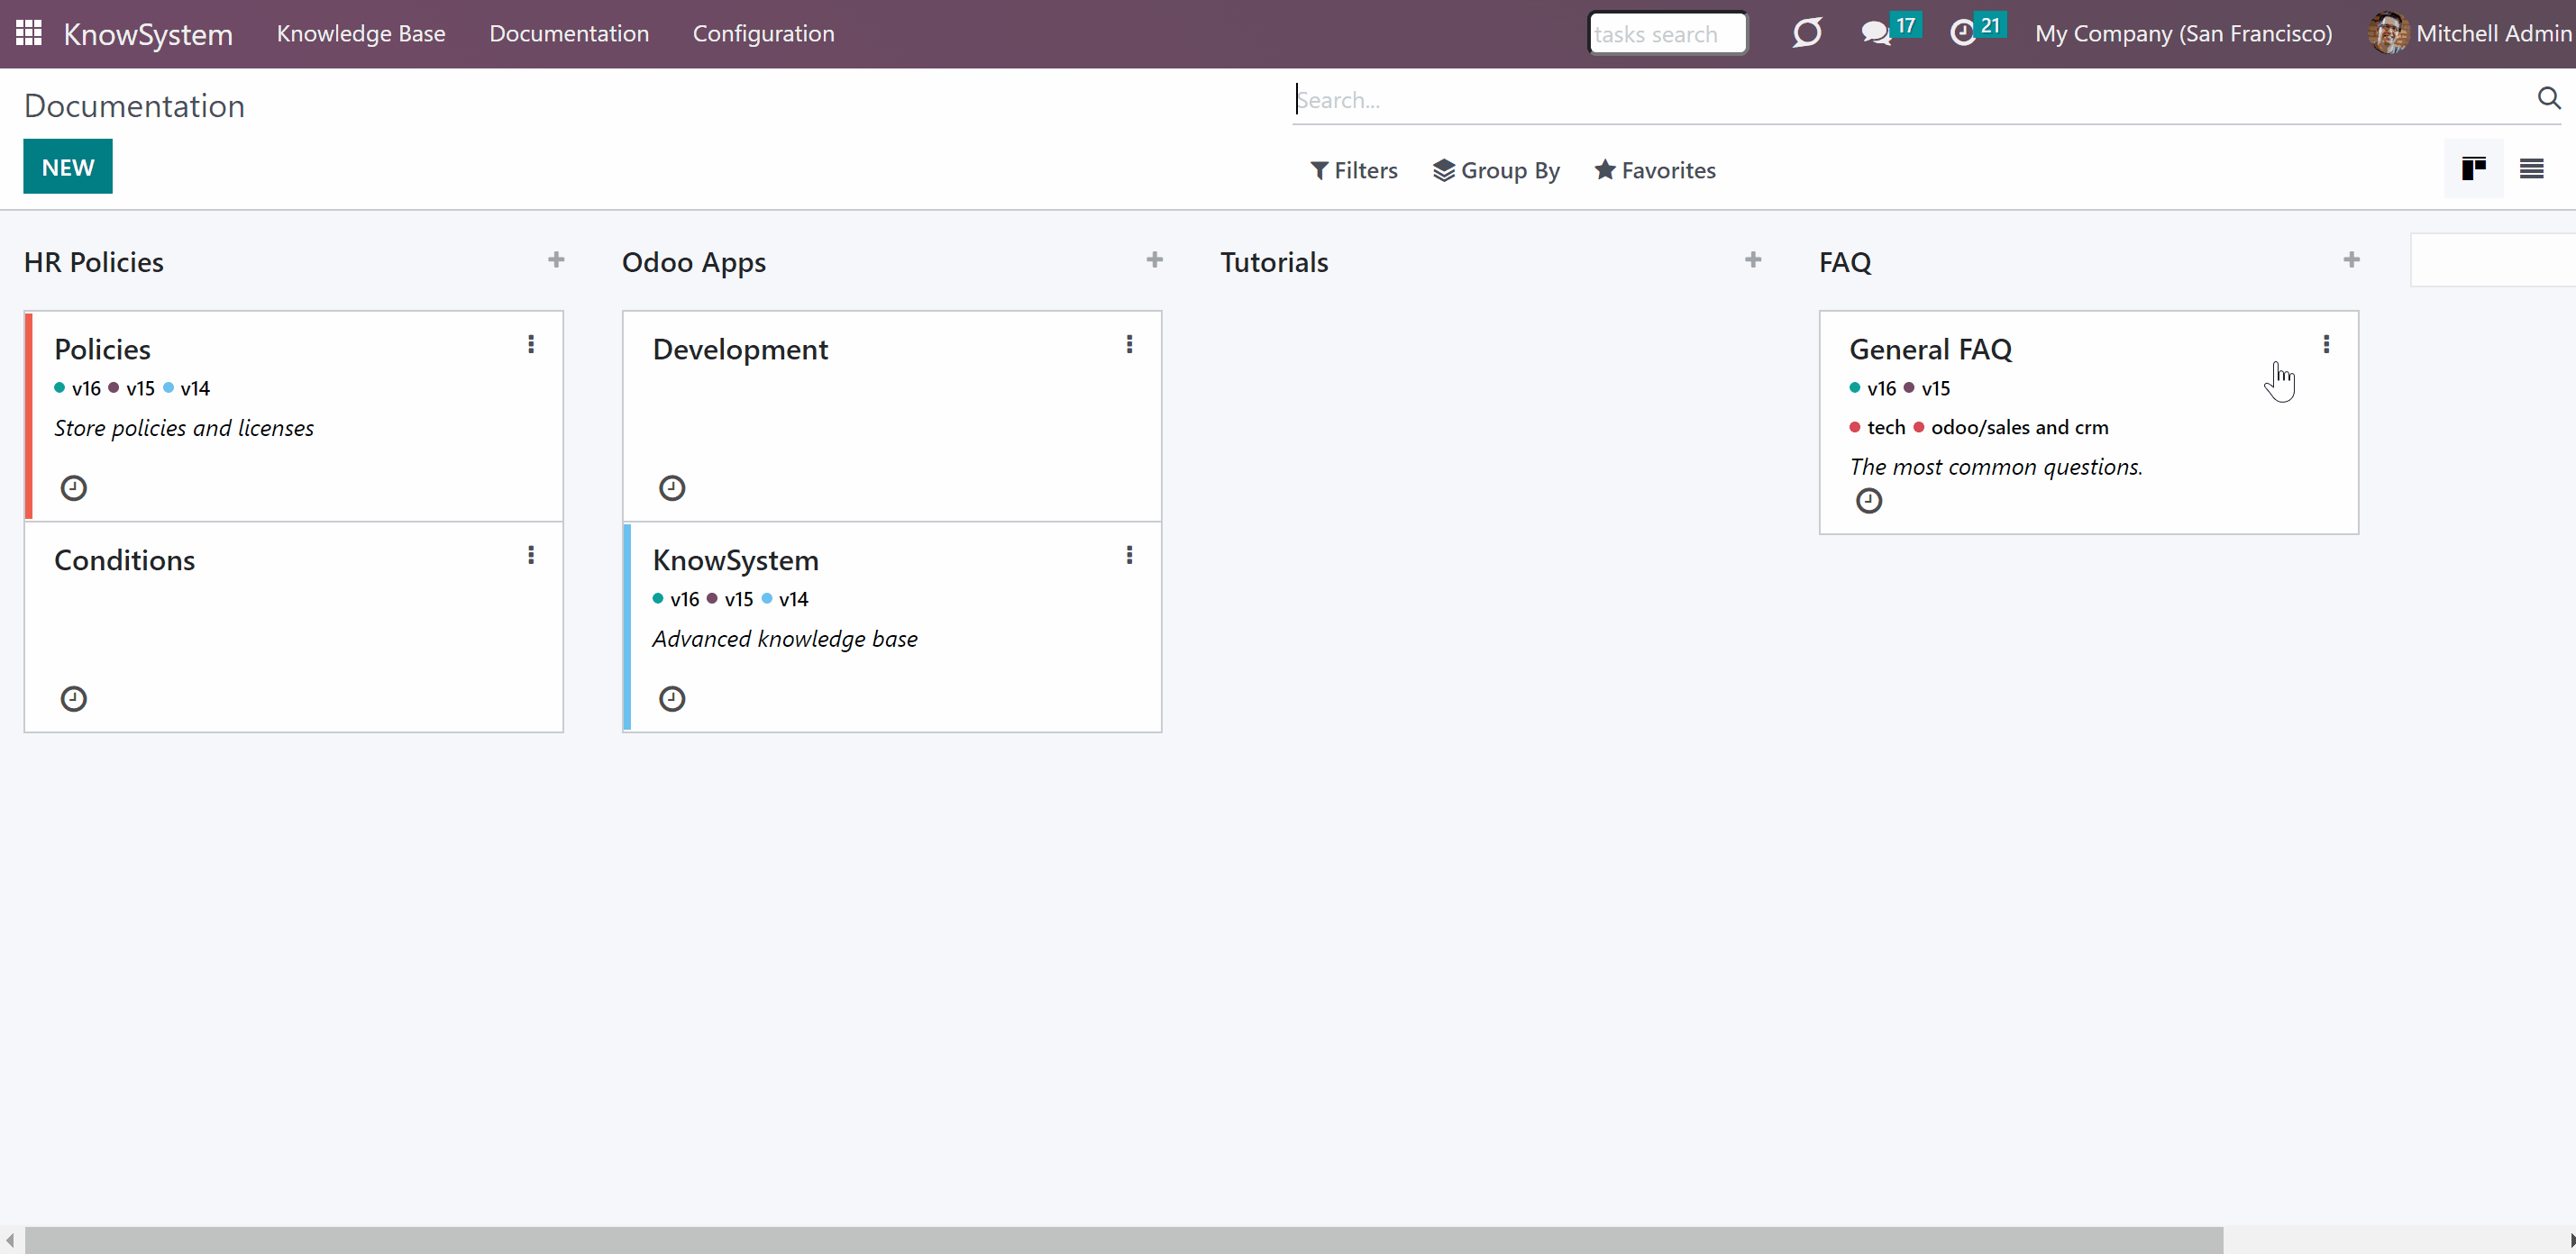2576x1254 pixels.
Task: Open the support chat bubble icon
Action: [x=1807, y=33]
